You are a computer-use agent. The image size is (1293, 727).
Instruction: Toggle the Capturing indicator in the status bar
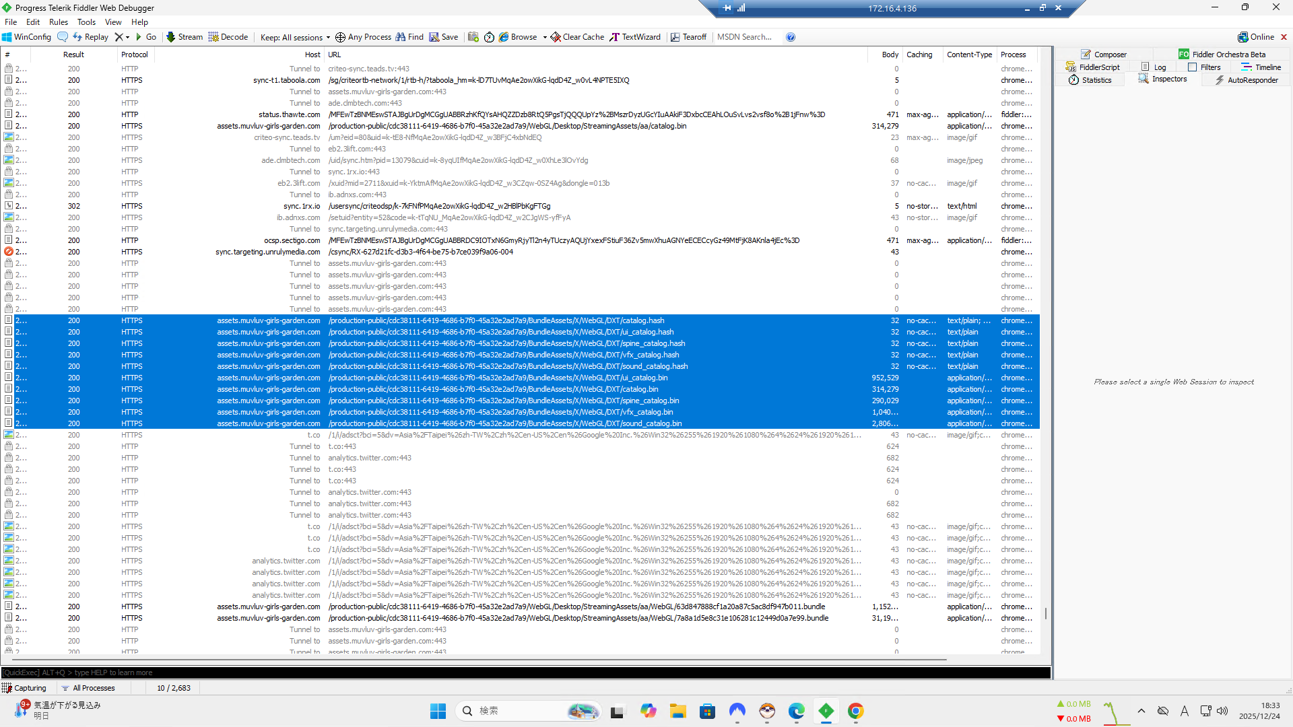click(24, 688)
